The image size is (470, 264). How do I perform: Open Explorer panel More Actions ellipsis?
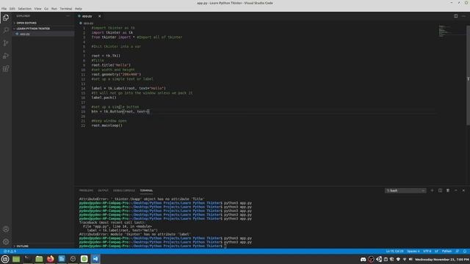68,16
